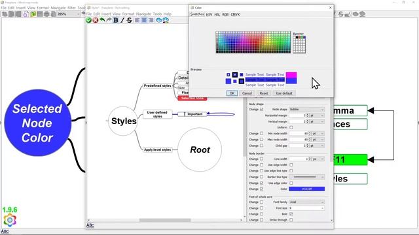Open the Horizontal margin unit dropdown

pyautogui.click(x=317, y=116)
